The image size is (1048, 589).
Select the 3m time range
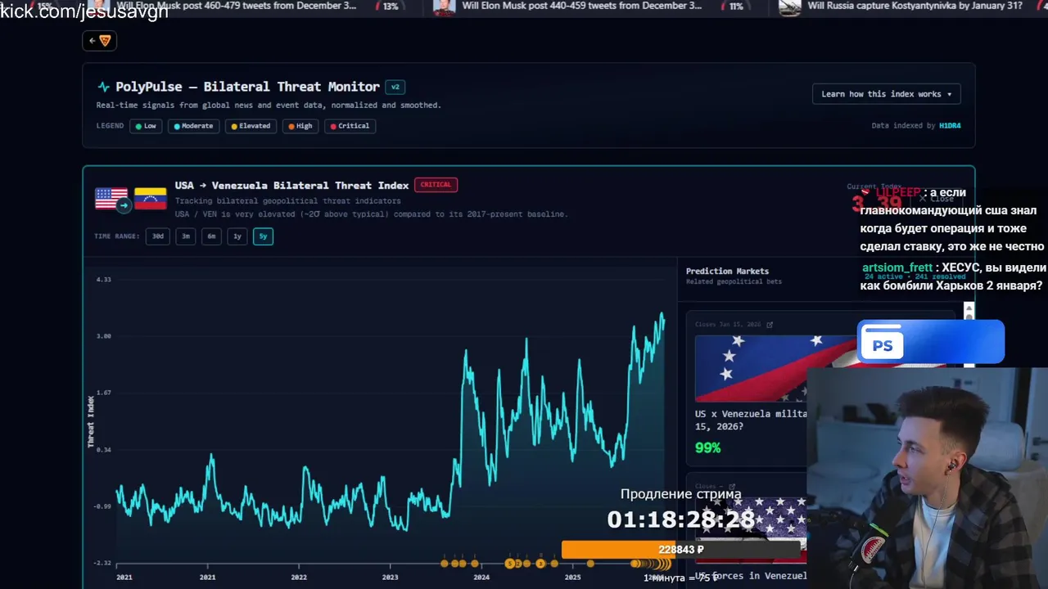pyautogui.click(x=186, y=236)
